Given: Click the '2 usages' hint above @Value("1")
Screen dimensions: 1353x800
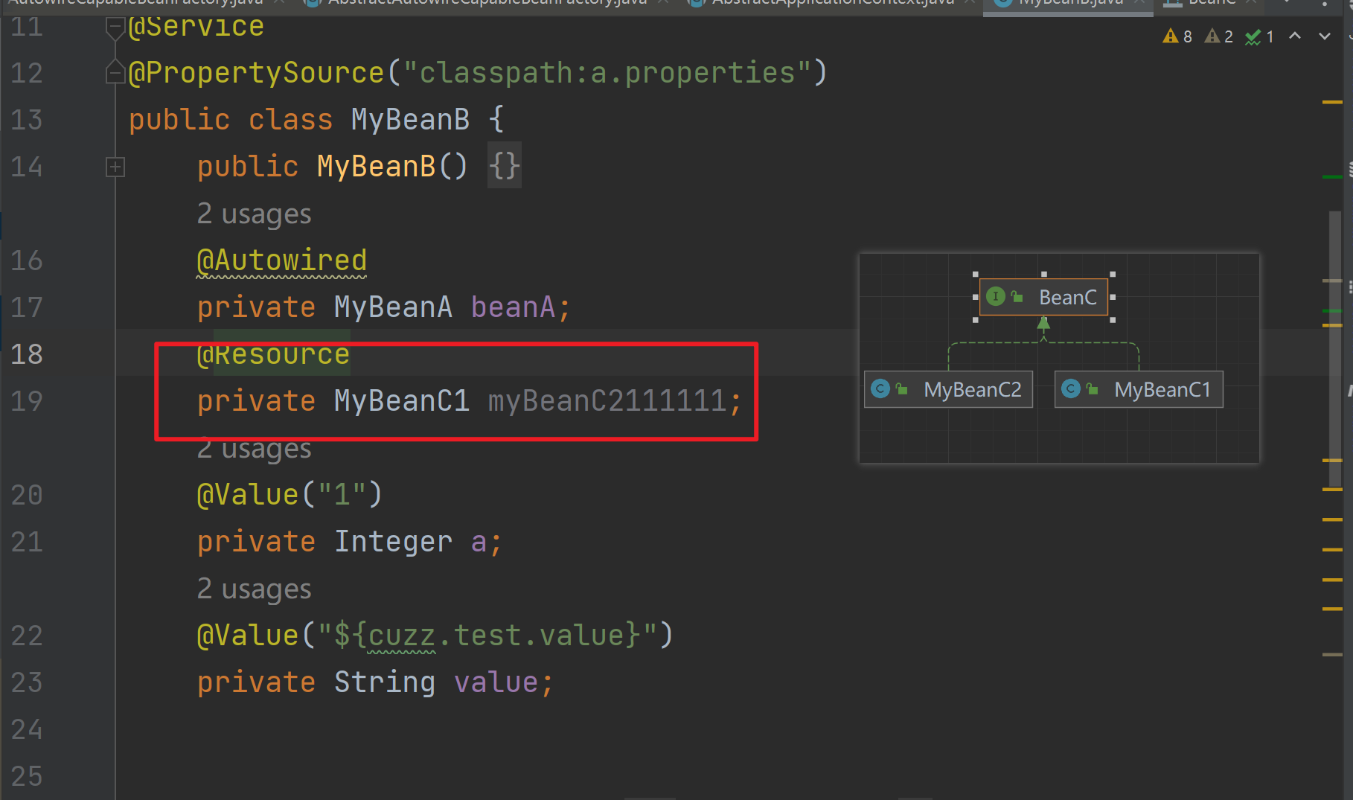Looking at the screenshot, I should tap(254, 449).
